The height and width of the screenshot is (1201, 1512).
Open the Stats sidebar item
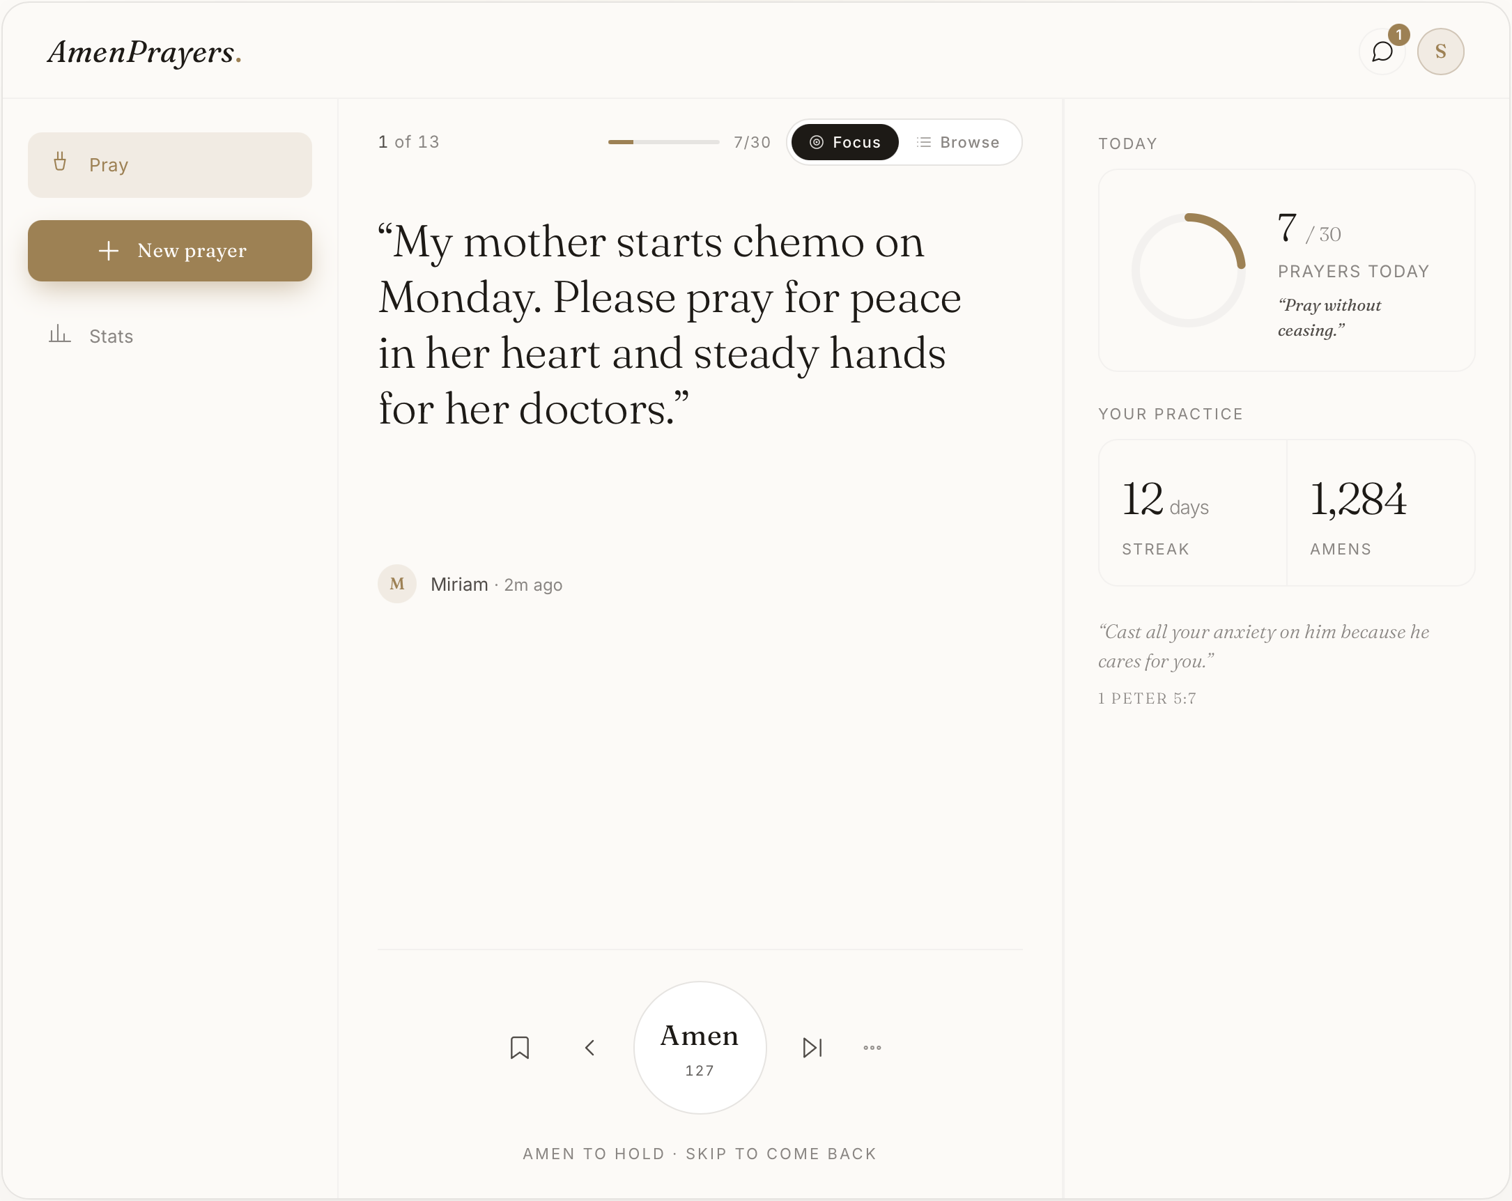coord(170,336)
